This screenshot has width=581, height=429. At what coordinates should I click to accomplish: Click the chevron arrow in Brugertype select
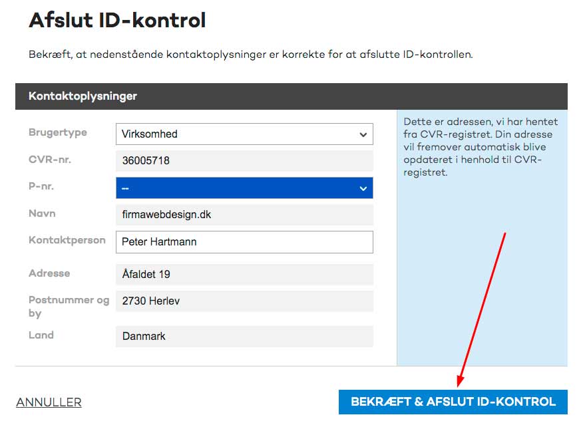[363, 134]
